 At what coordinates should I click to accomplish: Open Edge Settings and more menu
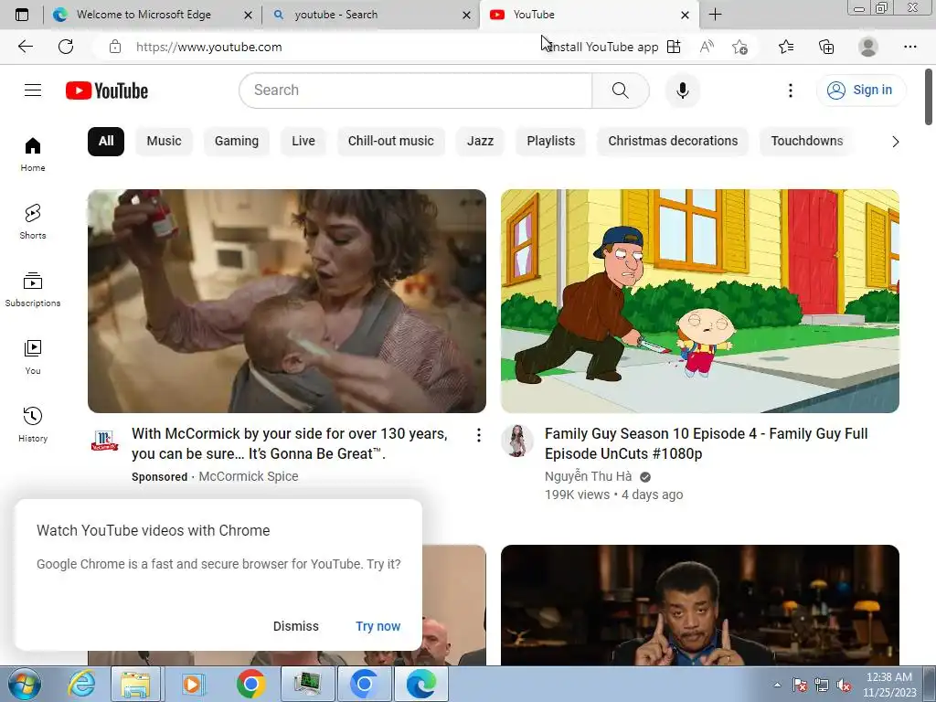coord(909,47)
